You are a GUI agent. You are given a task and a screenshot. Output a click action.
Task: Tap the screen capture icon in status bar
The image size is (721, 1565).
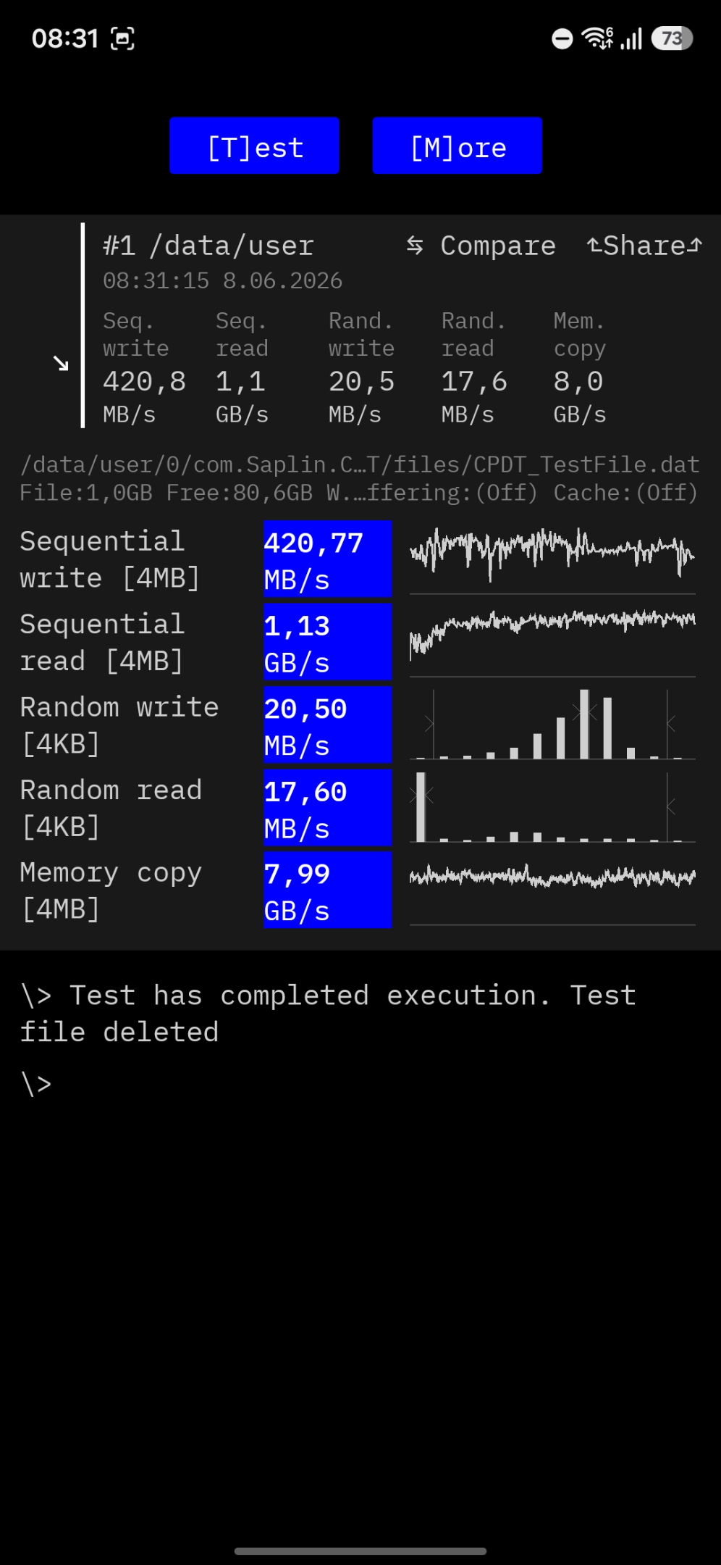[x=122, y=38]
